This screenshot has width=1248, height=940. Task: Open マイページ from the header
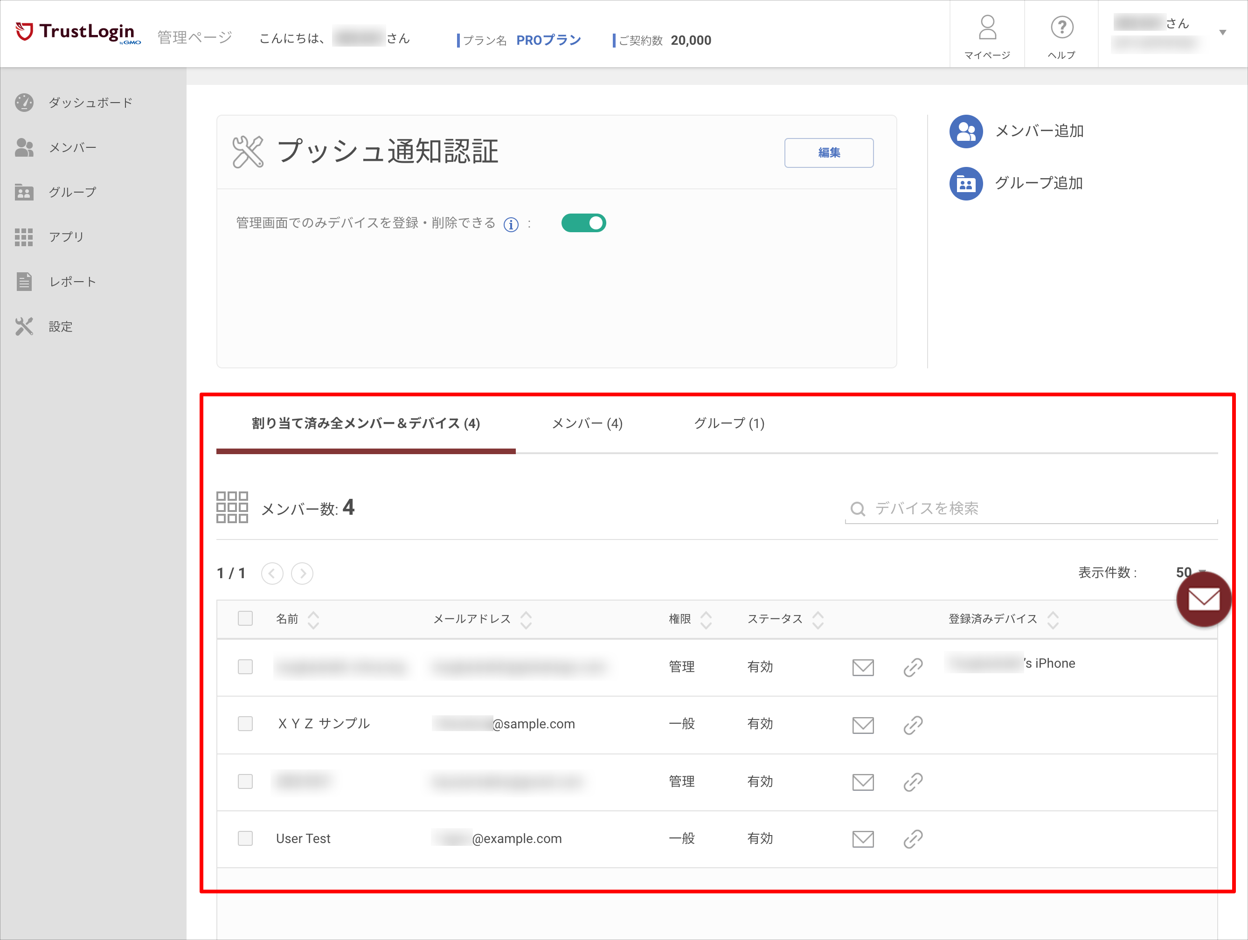[x=987, y=37]
